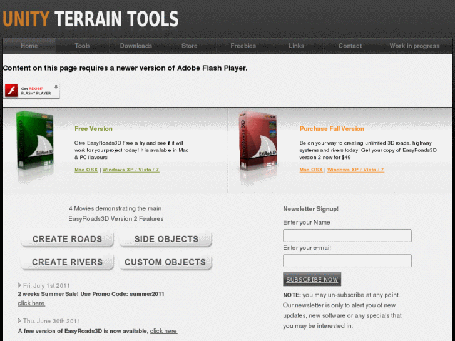Download free version for Mac OSX
The width and height of the screenshot is (455, 341).
click(x=86, y=170)
